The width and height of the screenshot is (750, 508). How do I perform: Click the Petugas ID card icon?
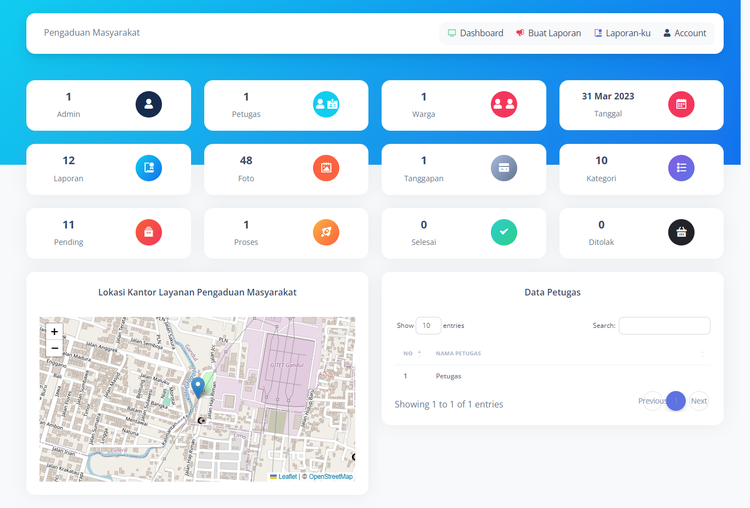(x=326, y=104)
